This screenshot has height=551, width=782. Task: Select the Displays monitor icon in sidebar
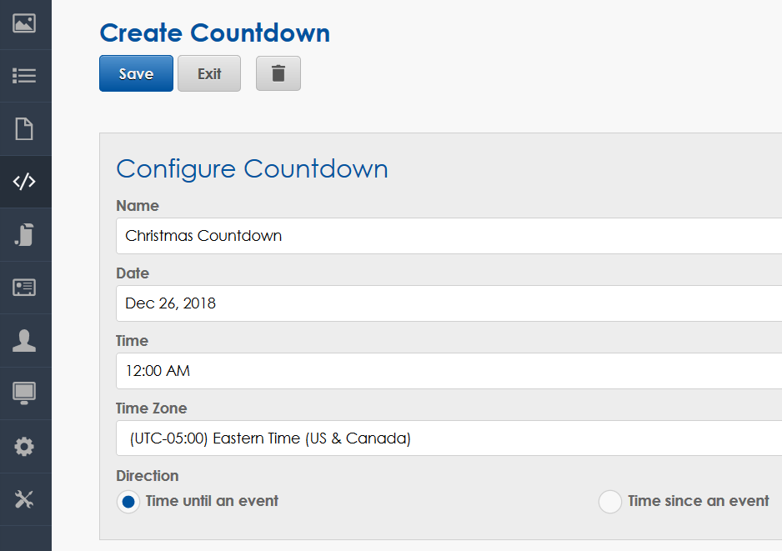pyautogui.click(x=25, y=393)
